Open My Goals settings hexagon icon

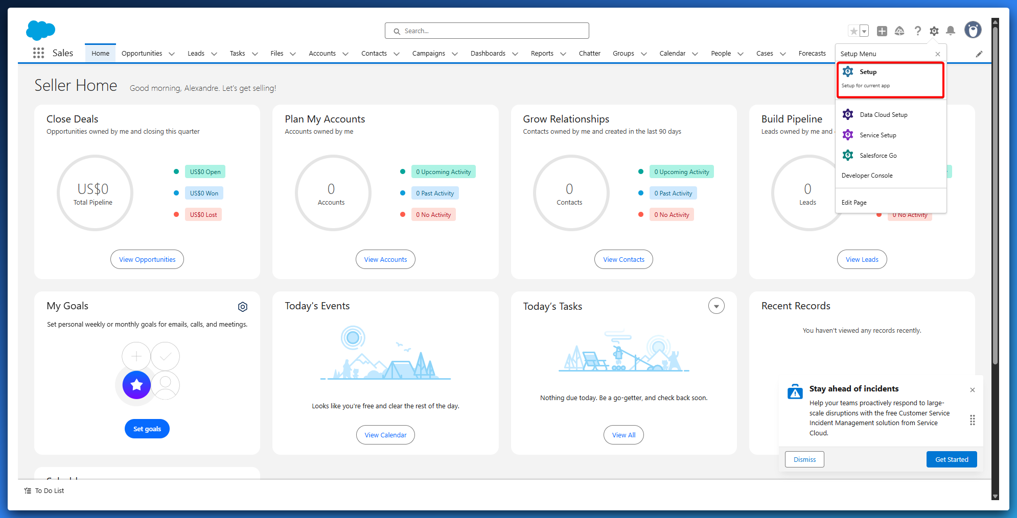(x=243, y=307)
